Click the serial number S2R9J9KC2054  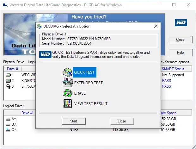click(x=79, y=43)
